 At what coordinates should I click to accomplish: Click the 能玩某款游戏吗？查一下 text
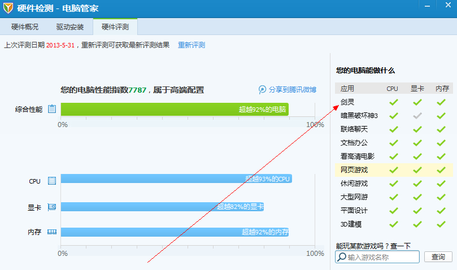click(x=373, y=246)
